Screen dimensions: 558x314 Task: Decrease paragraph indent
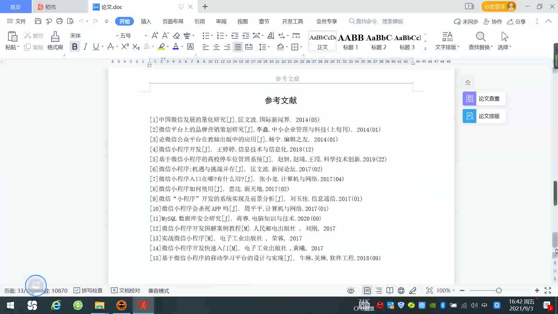235,35
